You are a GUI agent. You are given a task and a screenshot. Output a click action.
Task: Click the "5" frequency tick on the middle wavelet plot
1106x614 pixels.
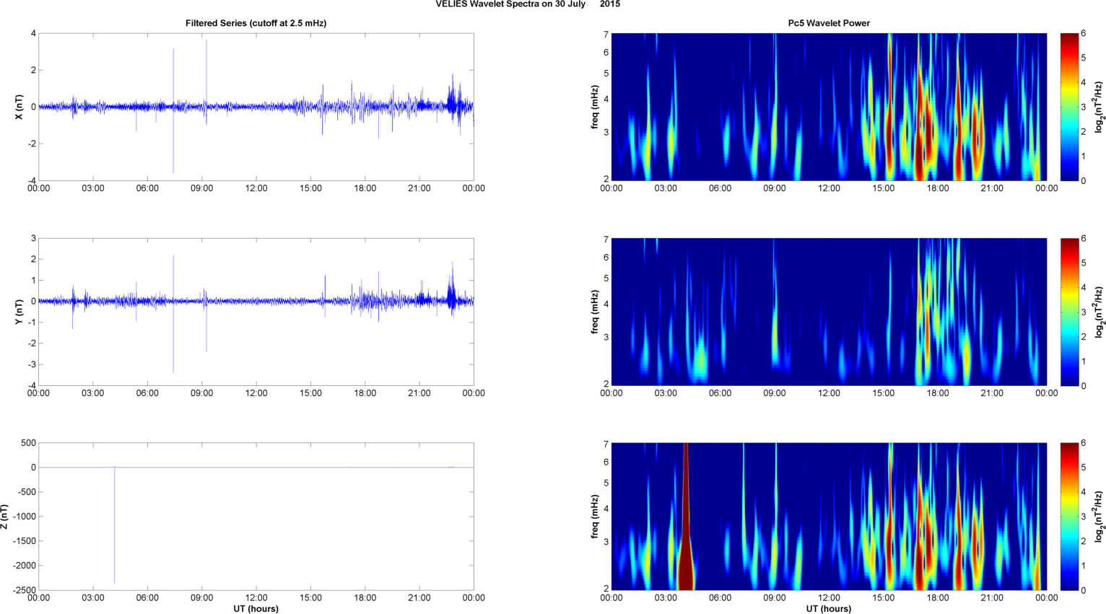606,279
